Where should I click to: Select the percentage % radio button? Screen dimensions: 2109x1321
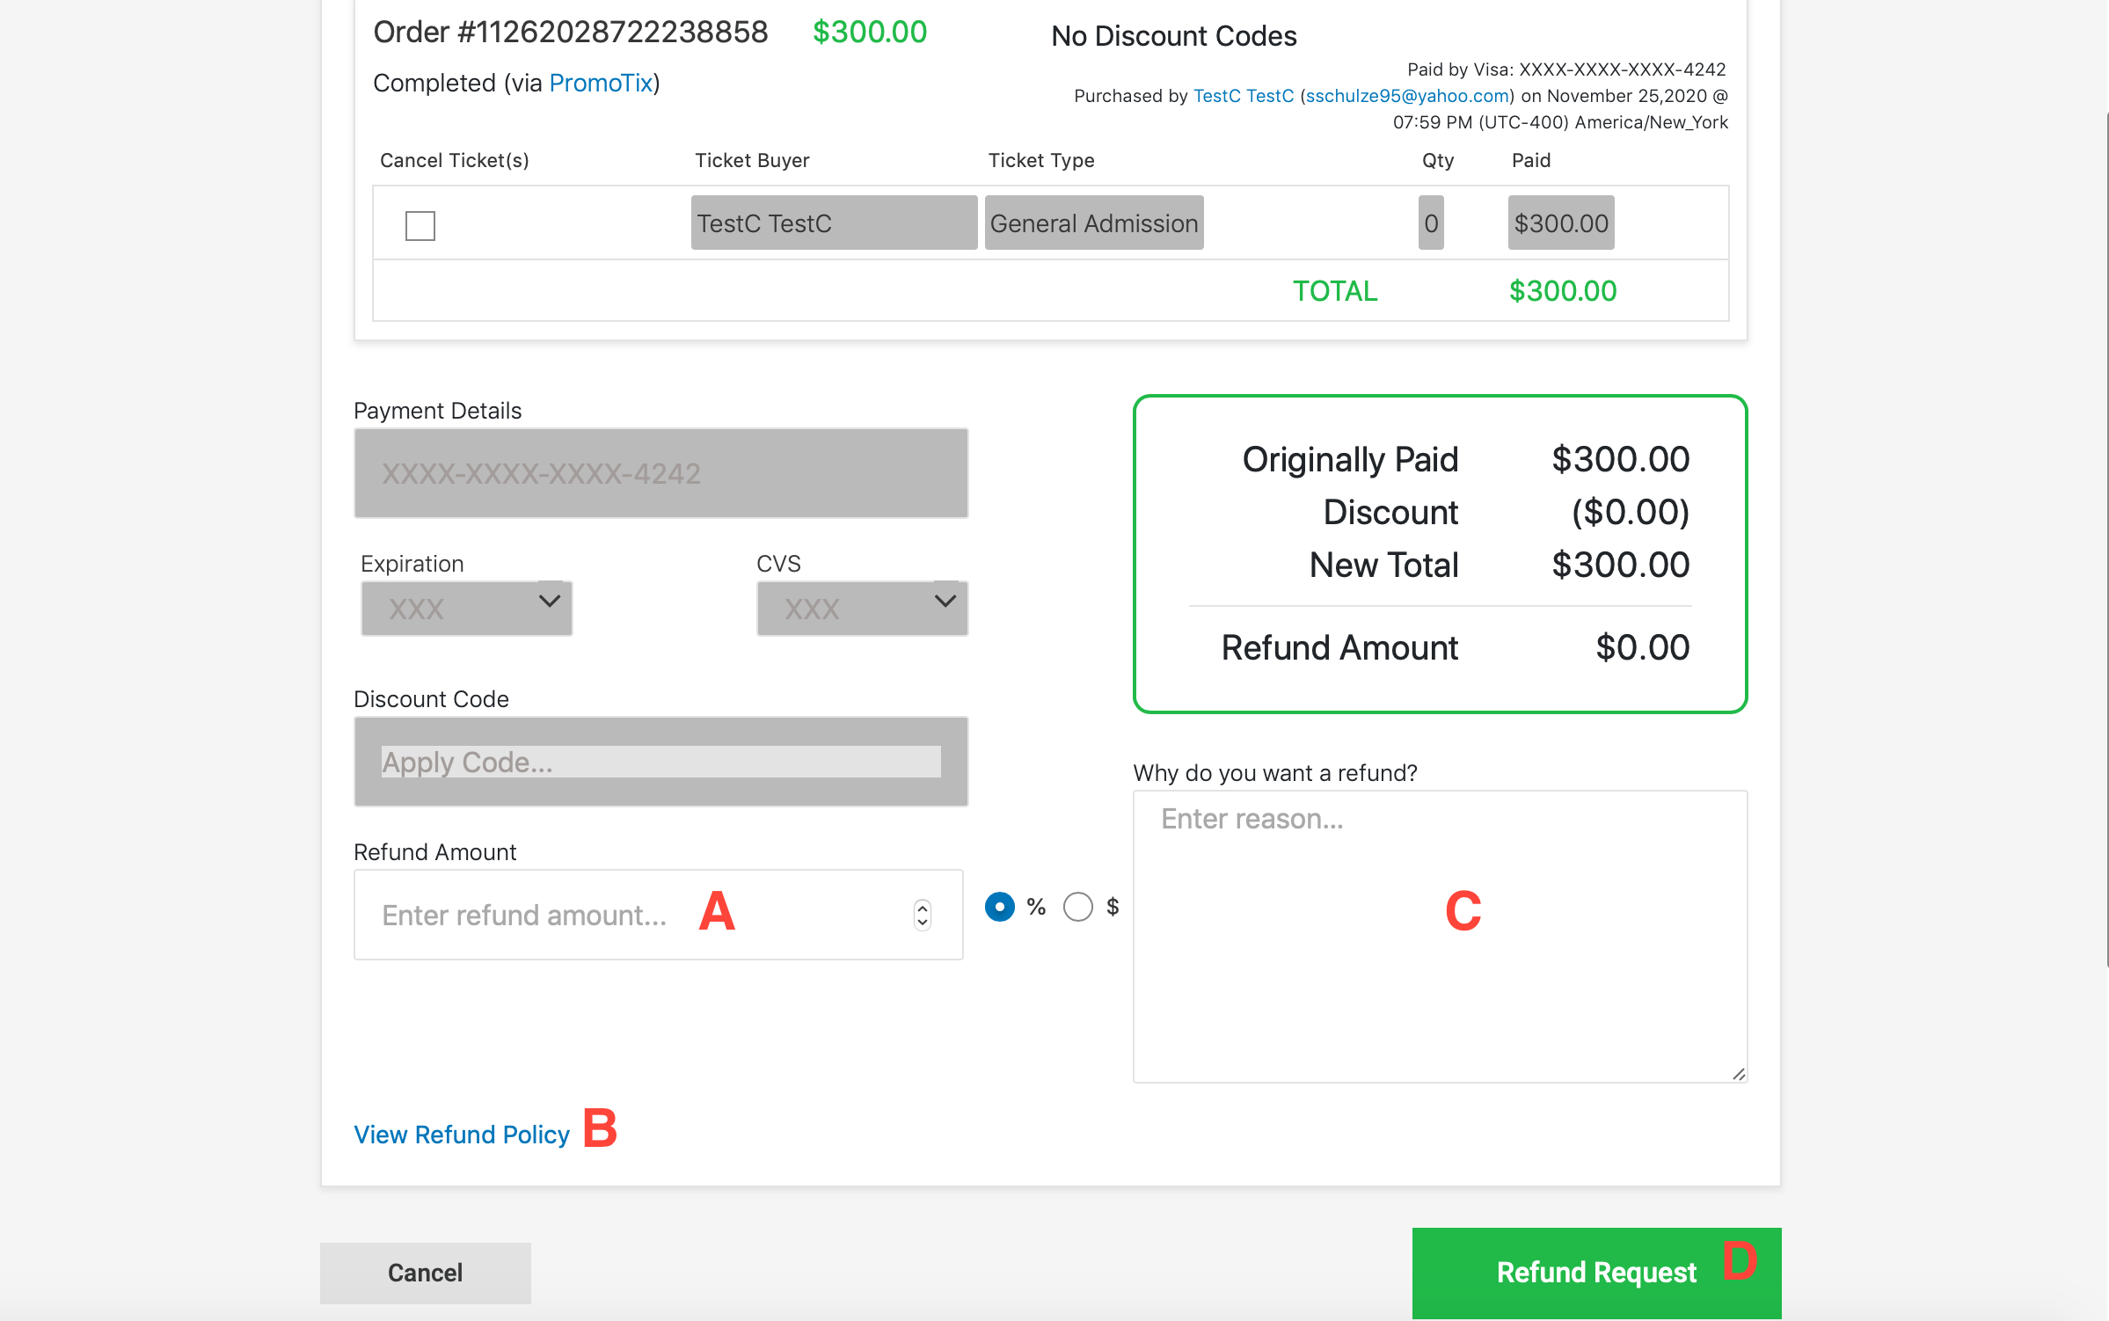pyautogui.click(x=1000, y=907)
